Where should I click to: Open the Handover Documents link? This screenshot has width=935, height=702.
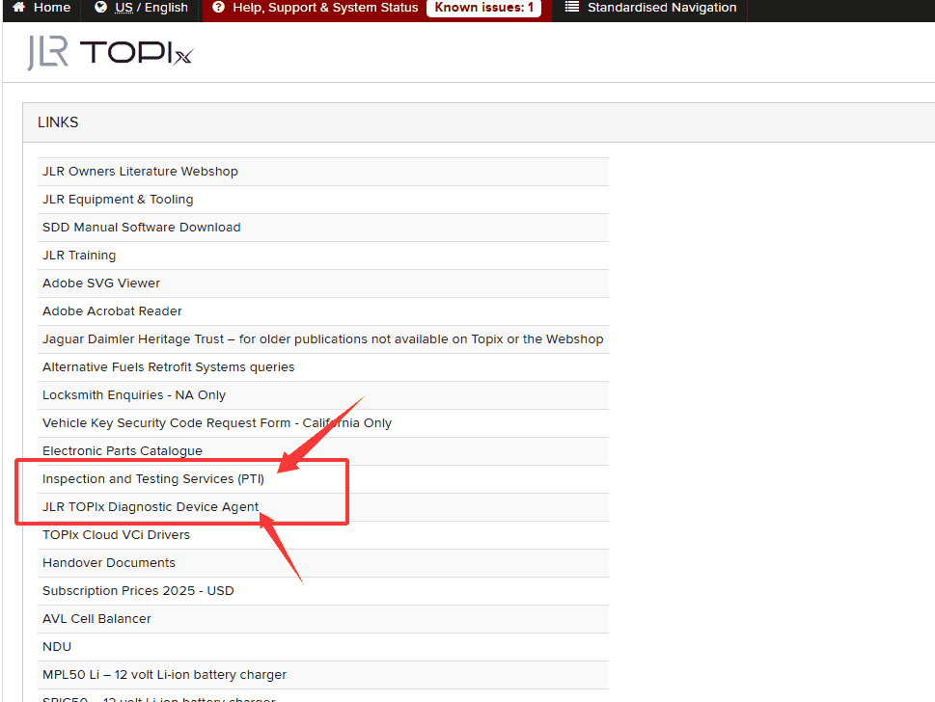tap(109, 563)
